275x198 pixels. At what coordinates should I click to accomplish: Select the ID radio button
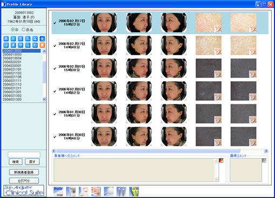(x=13, y=30)
